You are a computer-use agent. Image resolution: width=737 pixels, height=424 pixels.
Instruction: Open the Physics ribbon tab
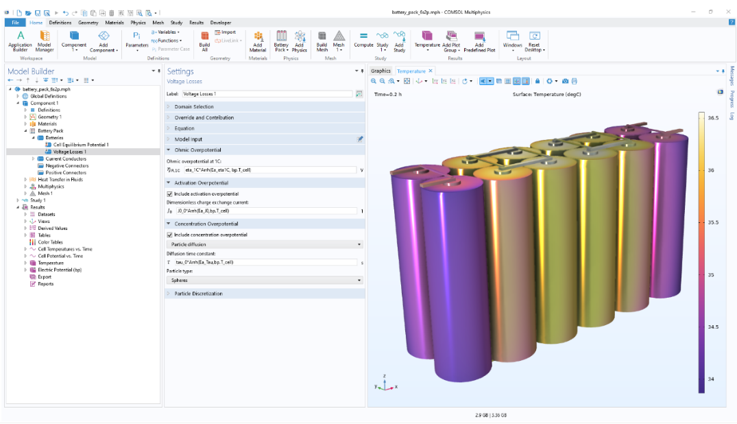pos(138,23)
